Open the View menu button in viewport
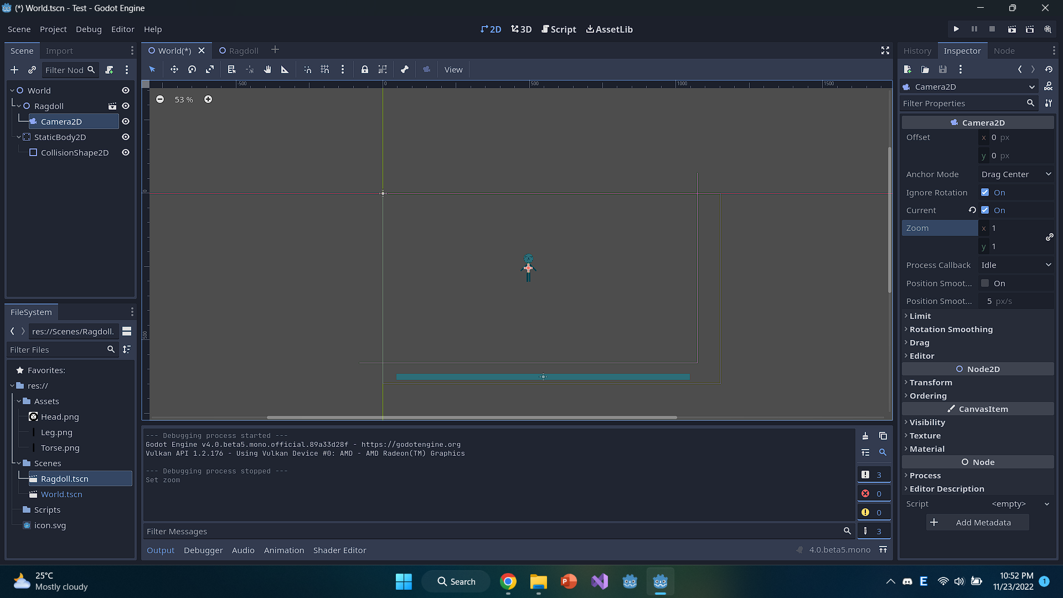This screenshot has width=1063, height=598. point(453,70)
